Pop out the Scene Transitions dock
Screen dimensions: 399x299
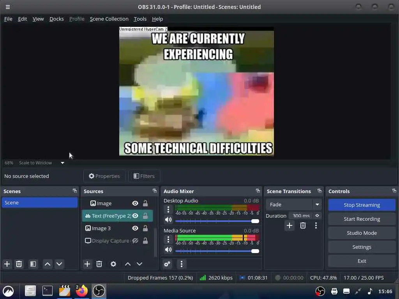(x=320, y=191)
